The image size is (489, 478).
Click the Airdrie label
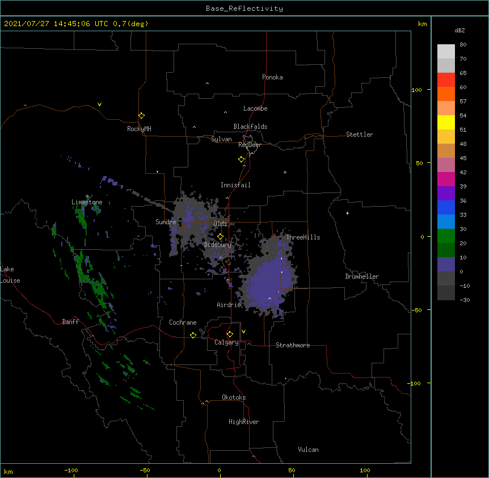(x=229, y=305)
